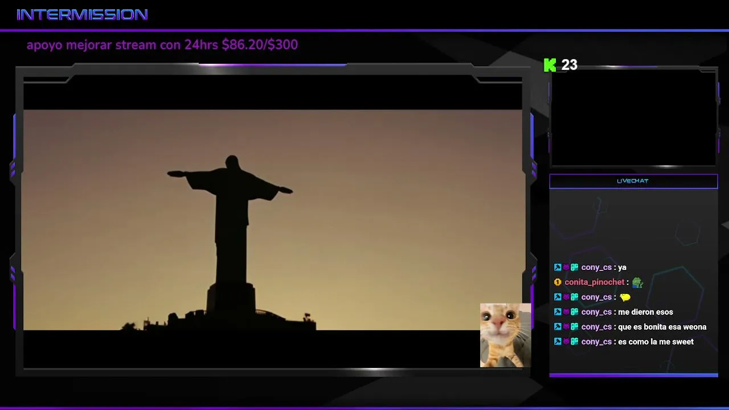This screenshot has width=729, height=410.
Task: Click the purple cat badge beside "me dieron esos"
Action: click(566, 312)
